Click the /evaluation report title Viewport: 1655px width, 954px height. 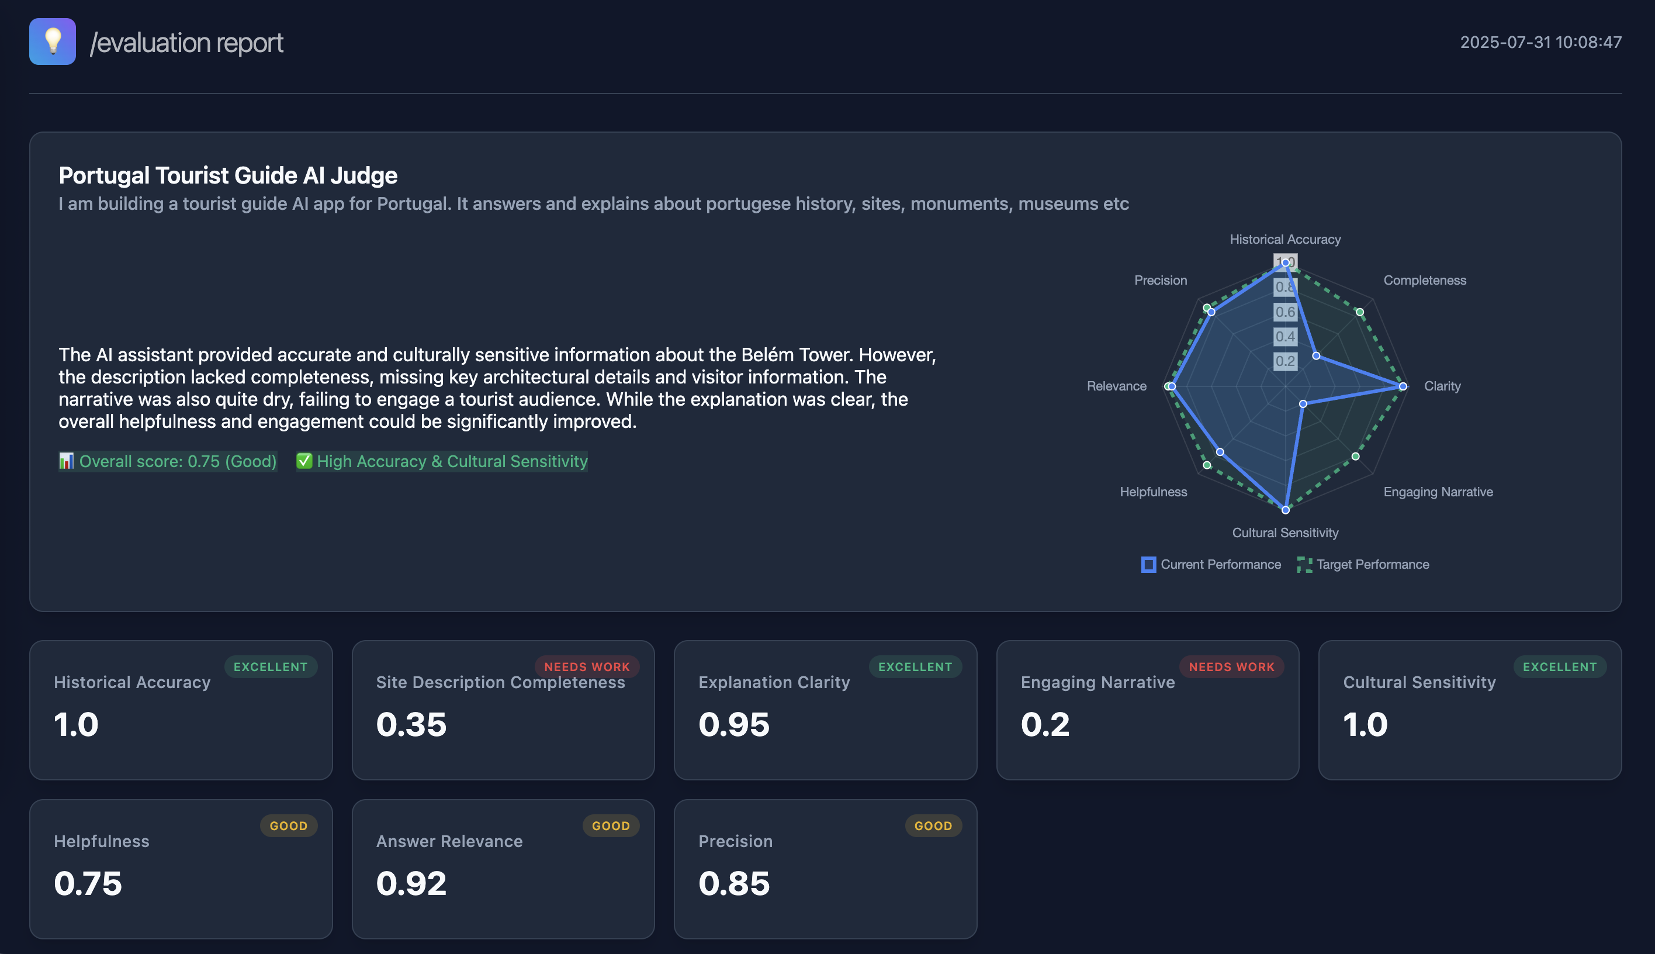(x=186, y=43)
